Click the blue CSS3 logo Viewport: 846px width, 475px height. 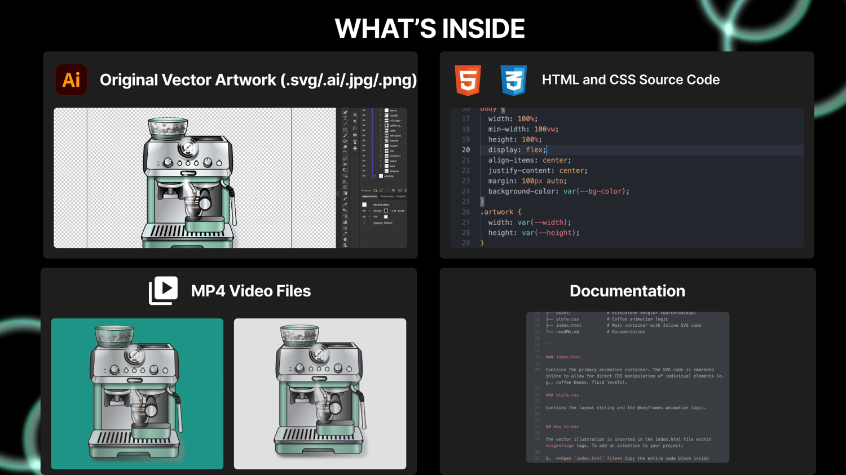pos(513,80)
